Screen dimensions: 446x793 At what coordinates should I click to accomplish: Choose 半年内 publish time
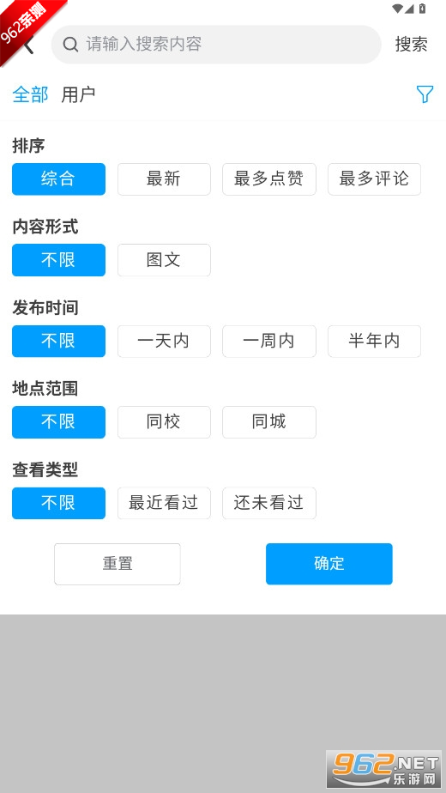pos(374,342)
